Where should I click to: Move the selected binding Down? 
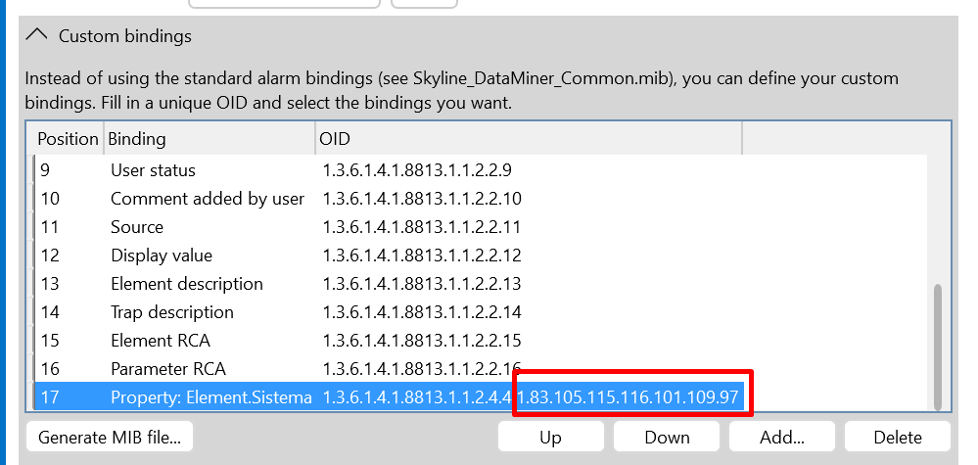667,437
